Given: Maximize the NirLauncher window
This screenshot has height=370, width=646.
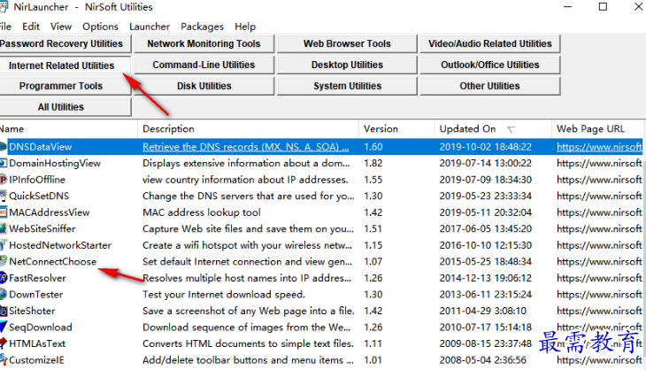Looking at the screenshot, I should [x=603, y=6].
